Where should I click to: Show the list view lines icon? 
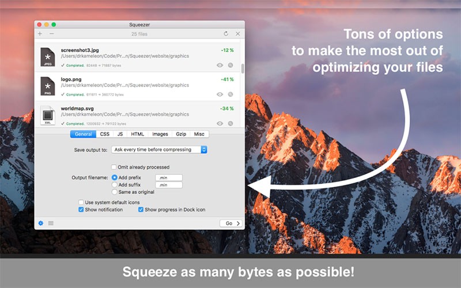click(51, 223)
